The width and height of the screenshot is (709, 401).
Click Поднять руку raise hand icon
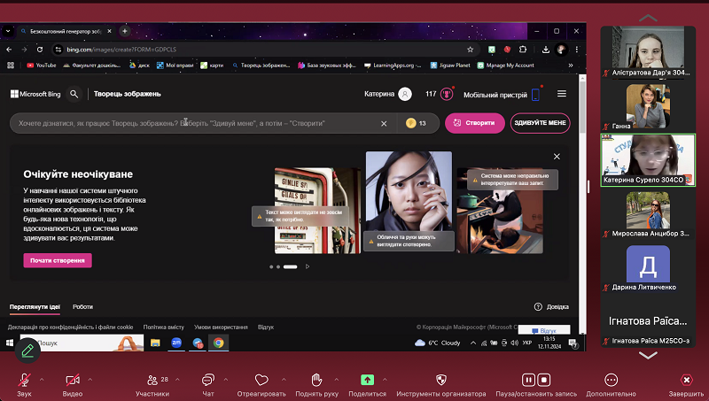click(x=316, y=380)
